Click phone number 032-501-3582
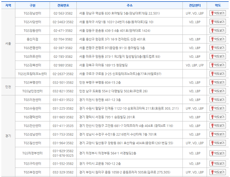This screenshot has width=230, height=177. point(63,83)
